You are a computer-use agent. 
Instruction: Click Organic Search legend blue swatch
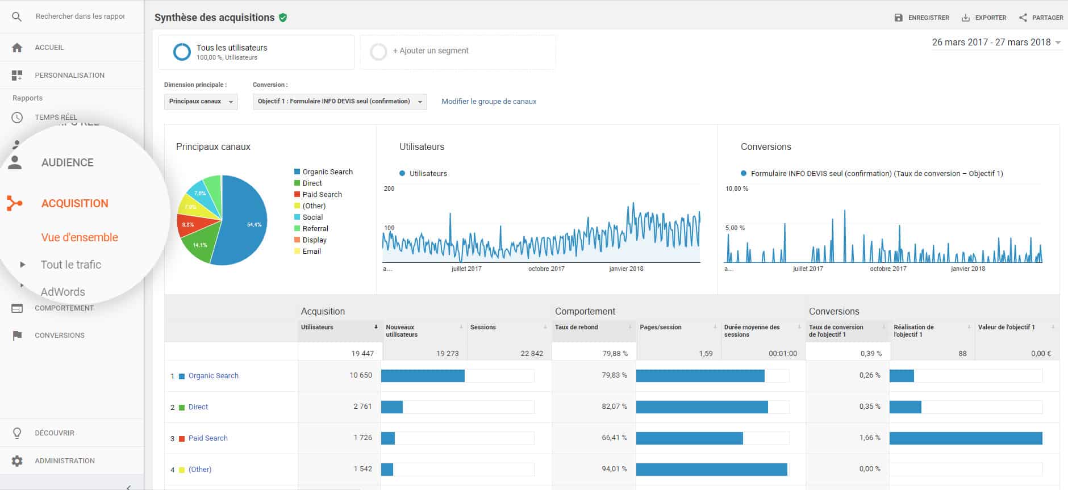tap(297, 172)
